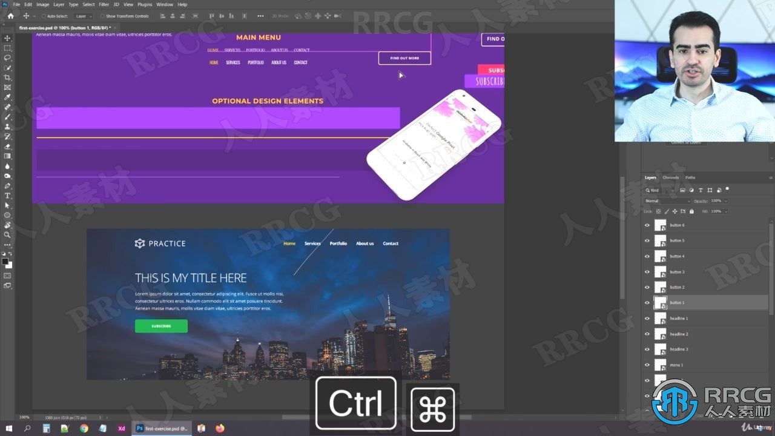Click the zoom level field showing 100%
This screenshot has width=775, height=436.
25,417
